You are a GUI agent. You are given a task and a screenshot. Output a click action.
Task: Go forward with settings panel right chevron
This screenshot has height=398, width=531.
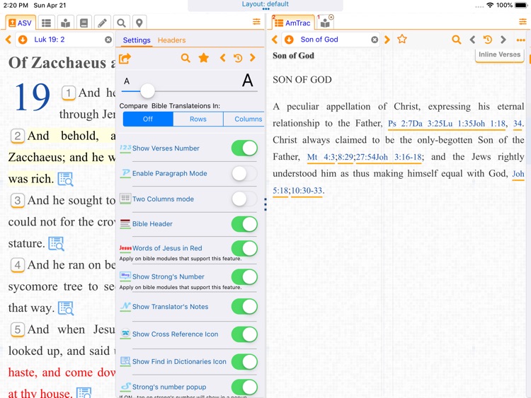(252, 58)
